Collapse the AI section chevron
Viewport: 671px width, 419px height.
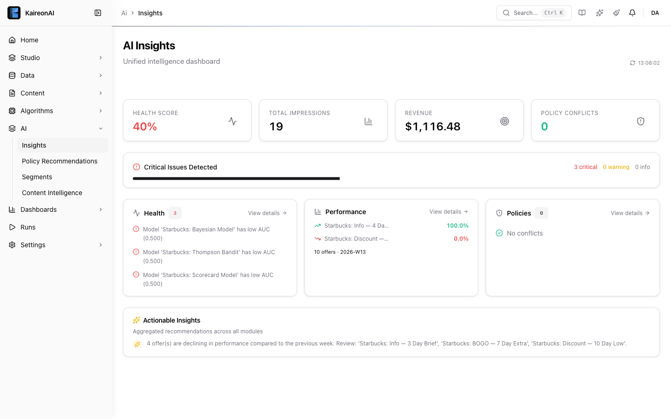pos(101,128)
